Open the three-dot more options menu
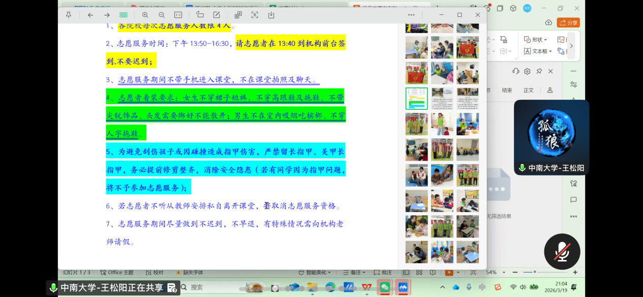This screenshot has height=297, width=643. pyautogui.click(x=411, y=15)
